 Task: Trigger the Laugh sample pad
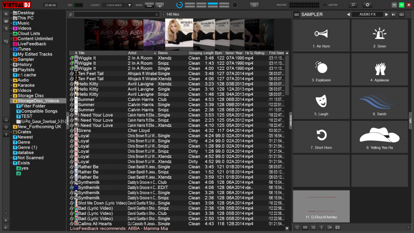click(x=321, y=103)
